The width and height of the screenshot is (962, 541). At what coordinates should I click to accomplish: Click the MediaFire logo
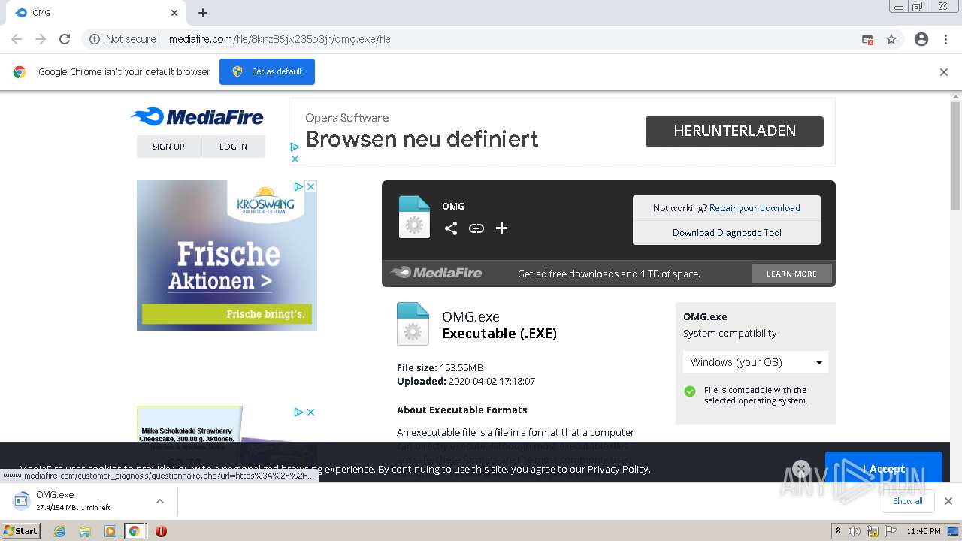(197, 116)
